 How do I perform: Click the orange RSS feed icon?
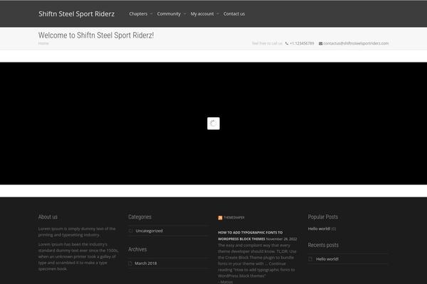click(221, 218)
